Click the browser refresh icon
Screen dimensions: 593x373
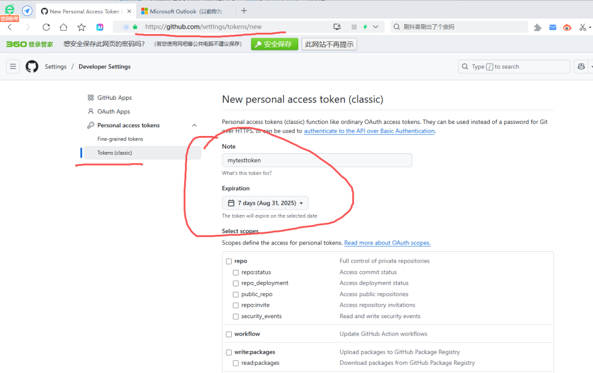pyautogui.click(x=46, y=27)
